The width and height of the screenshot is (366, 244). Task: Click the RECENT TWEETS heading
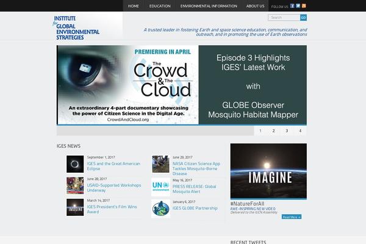248,242
